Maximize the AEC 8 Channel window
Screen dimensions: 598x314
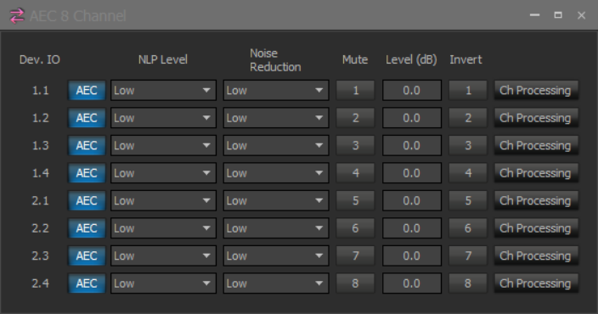click(558, 15)
